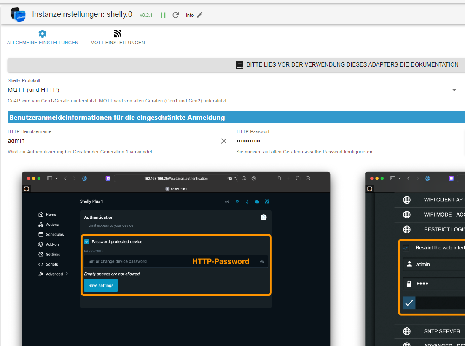Click the info log level label

(190, 16)
